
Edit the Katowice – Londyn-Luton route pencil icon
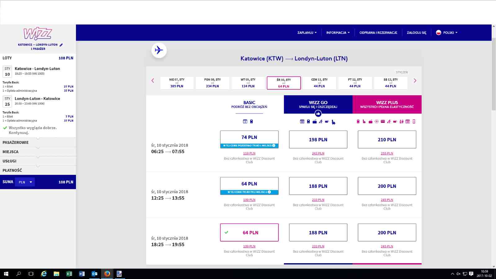point(61,45)
